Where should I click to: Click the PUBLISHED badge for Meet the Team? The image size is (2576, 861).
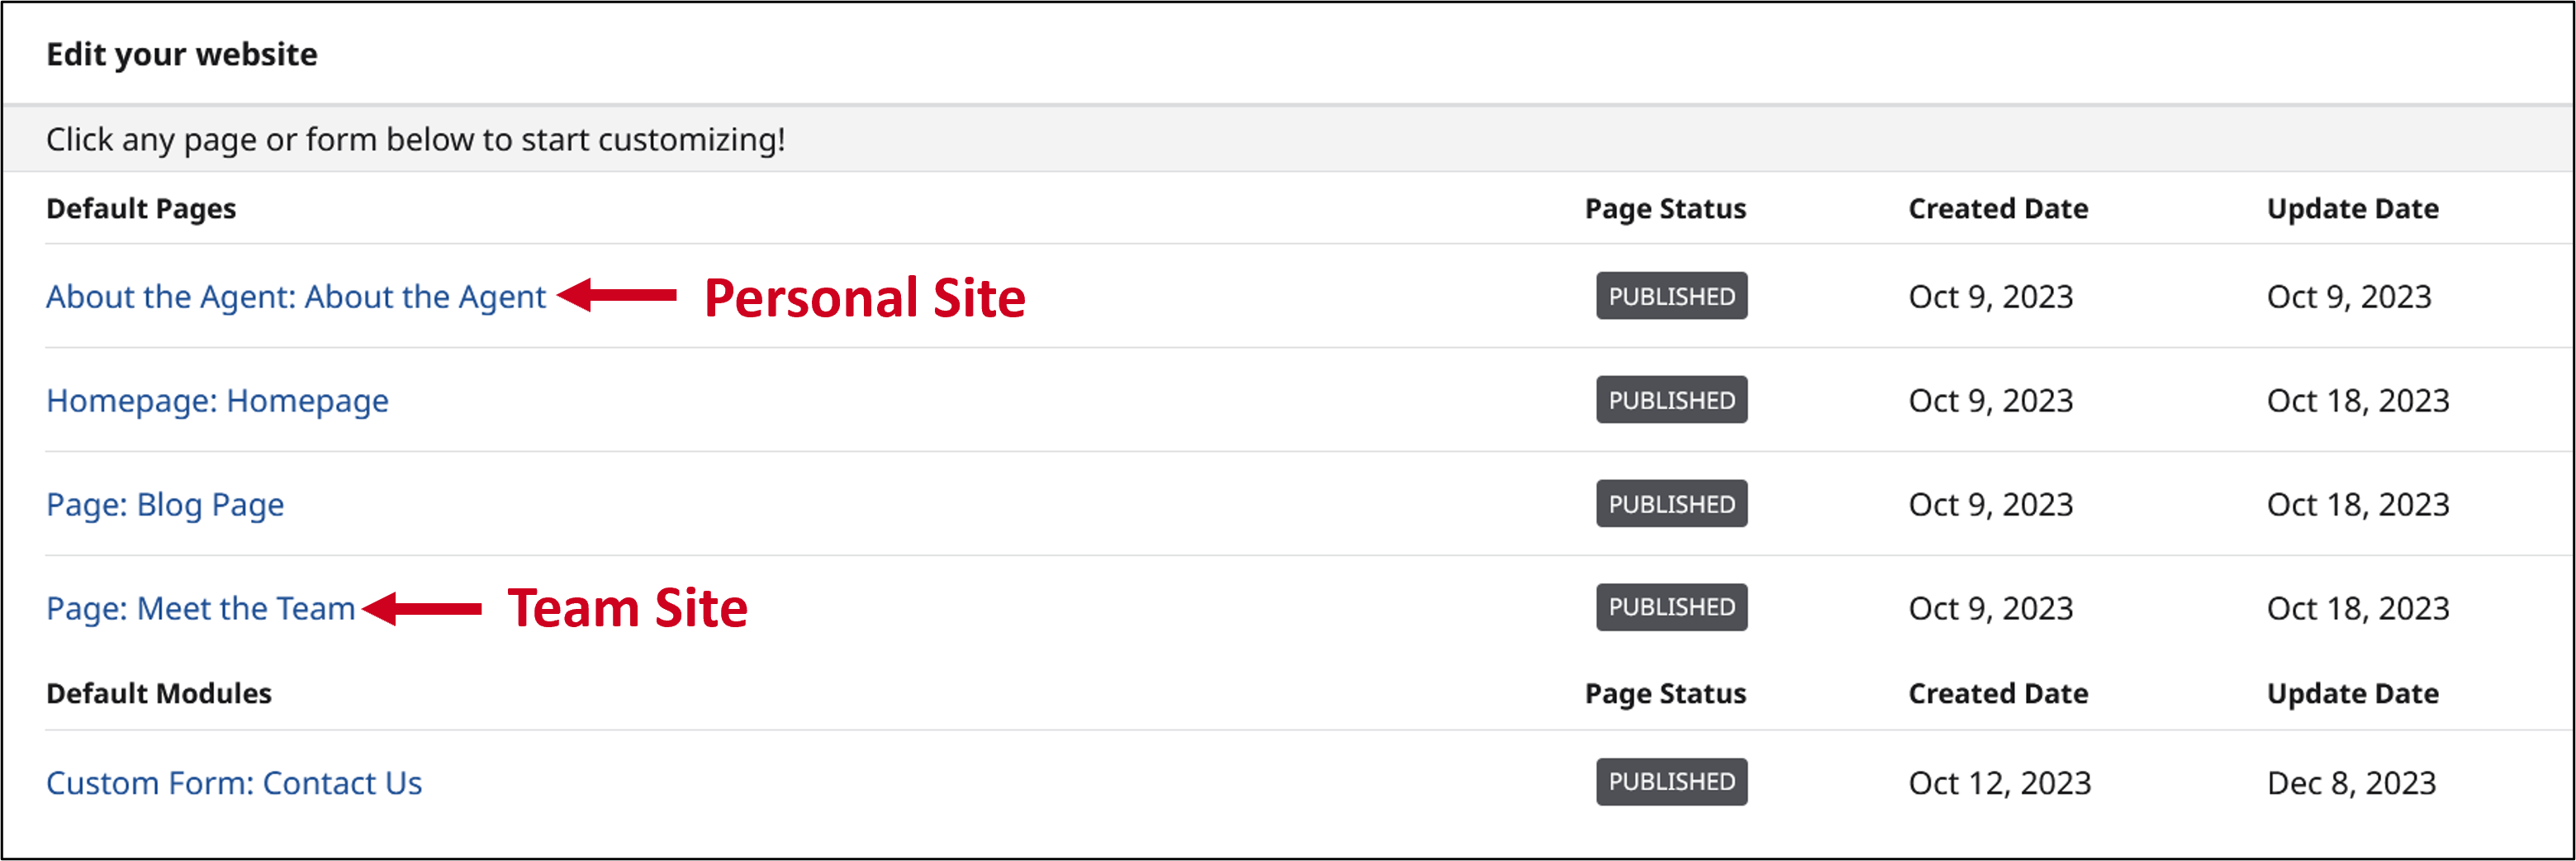(x=1670, y=607)
